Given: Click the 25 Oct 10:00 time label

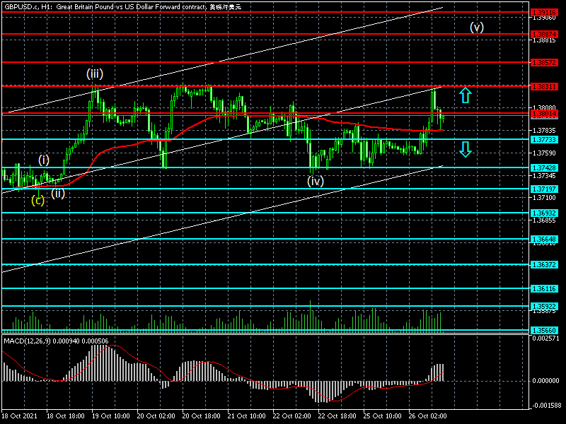Looking at the screenshot, I should pyautogui.click(x=382, y=416).
